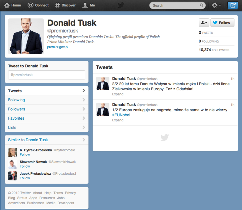Select the Followers sidebar tab
The width and height of the screenshot is (242, 210).
coord(47,109)
